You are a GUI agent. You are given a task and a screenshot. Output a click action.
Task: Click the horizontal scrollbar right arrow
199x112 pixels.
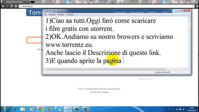[186, 69]
